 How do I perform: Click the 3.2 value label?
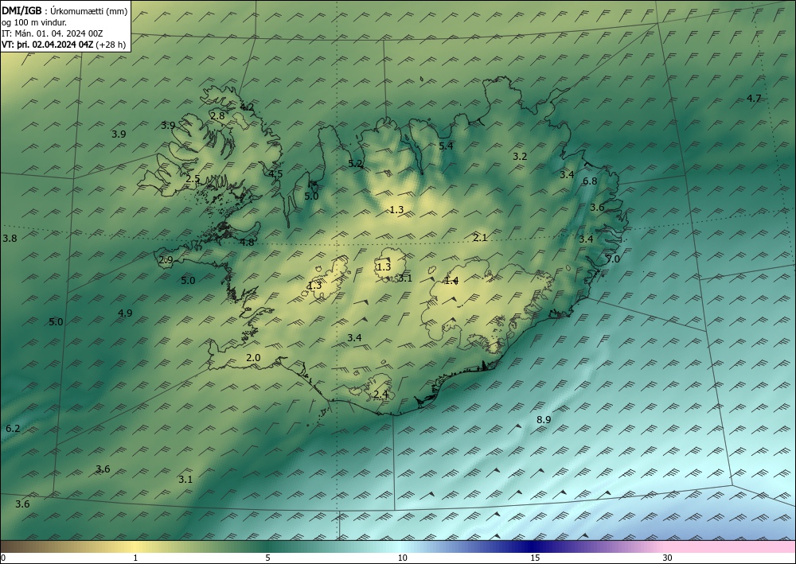pyautogui.click(x=520, y=157)
